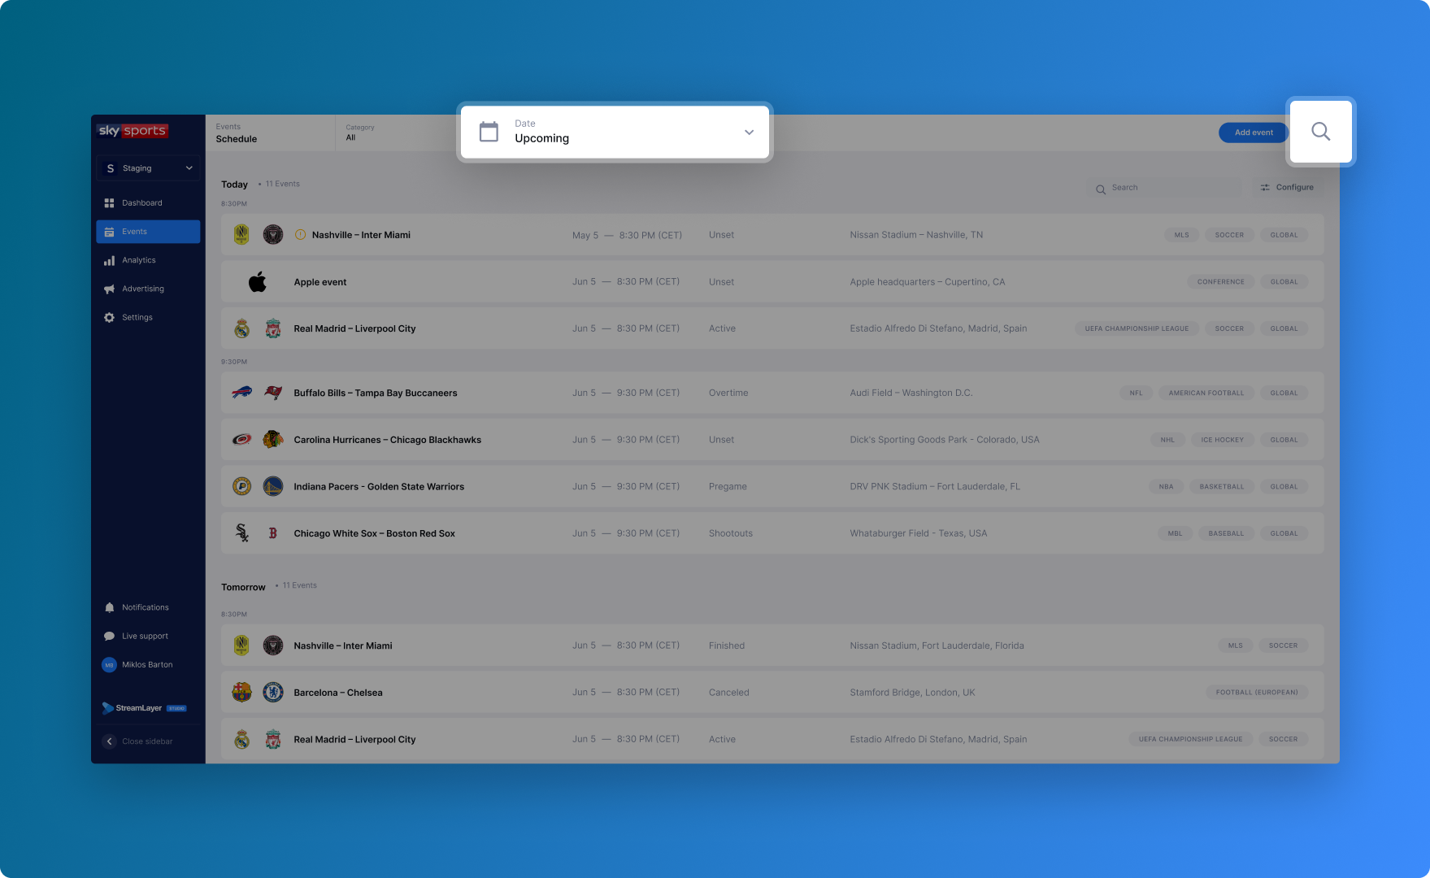The width and height of the screenshot is (1430, 878).
Task: Click the Search input field
Action: [x=1166, y=188]
